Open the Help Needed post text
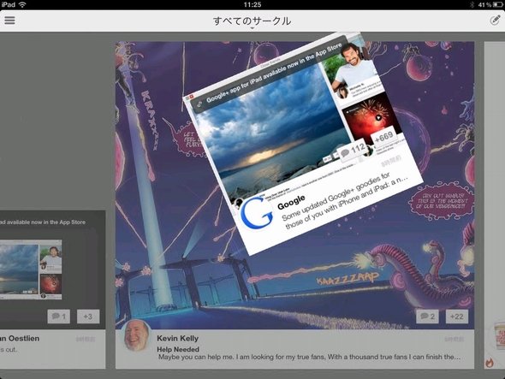Viewport: 505px width, 379px height. point(178,349)
